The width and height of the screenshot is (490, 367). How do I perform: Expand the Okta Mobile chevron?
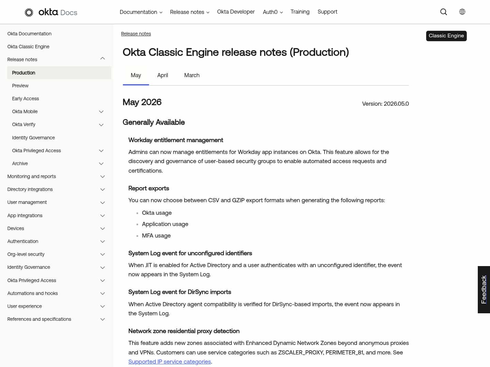pos(101,112)
